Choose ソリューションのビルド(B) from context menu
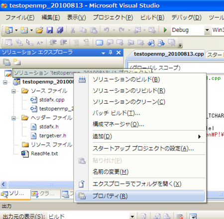 coord(140,80)
